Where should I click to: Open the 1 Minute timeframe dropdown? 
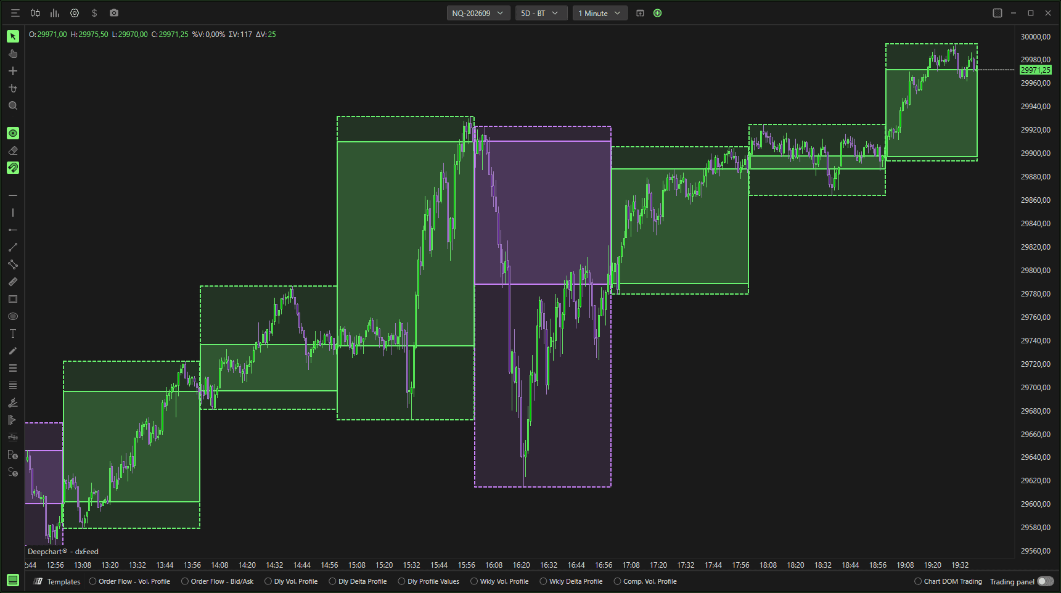click(600, 13)
